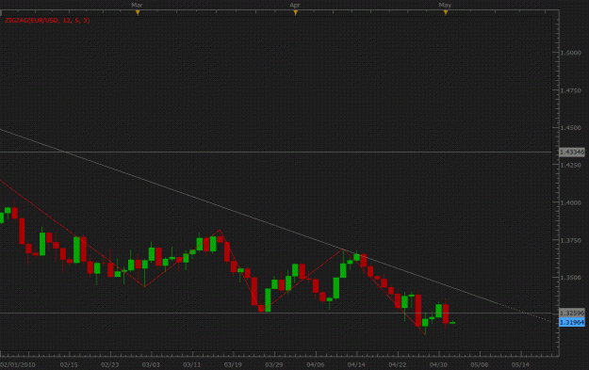Click the 02/15 date axis label

point(69,364)
